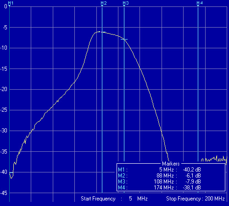Select the M2 marker label at top
Image resolution: width=229 pixels, height=206 pixels.
pos(104,3)
